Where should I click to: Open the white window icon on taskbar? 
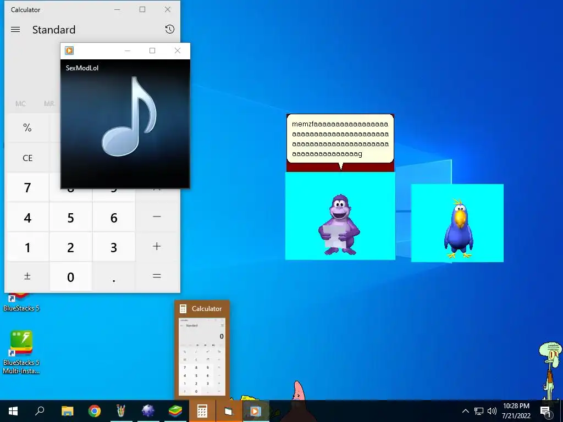coord(228,411)
